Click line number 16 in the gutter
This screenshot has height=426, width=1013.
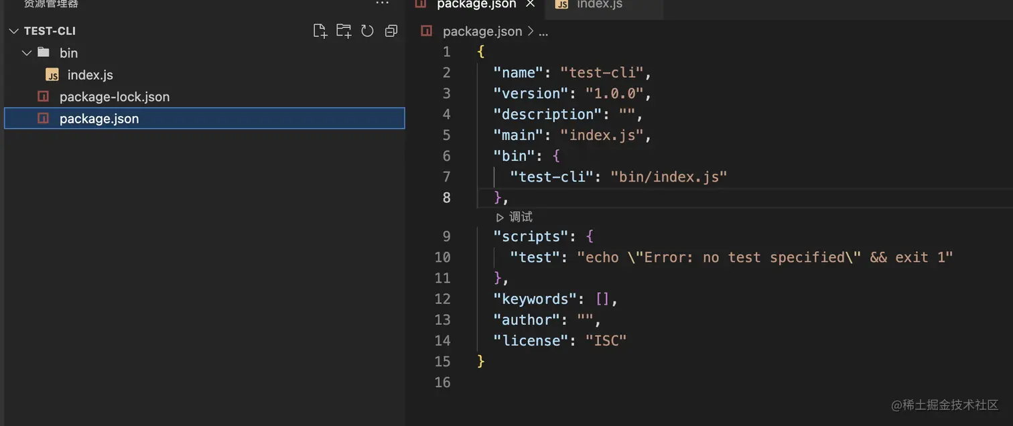click(x=442, y=382)
